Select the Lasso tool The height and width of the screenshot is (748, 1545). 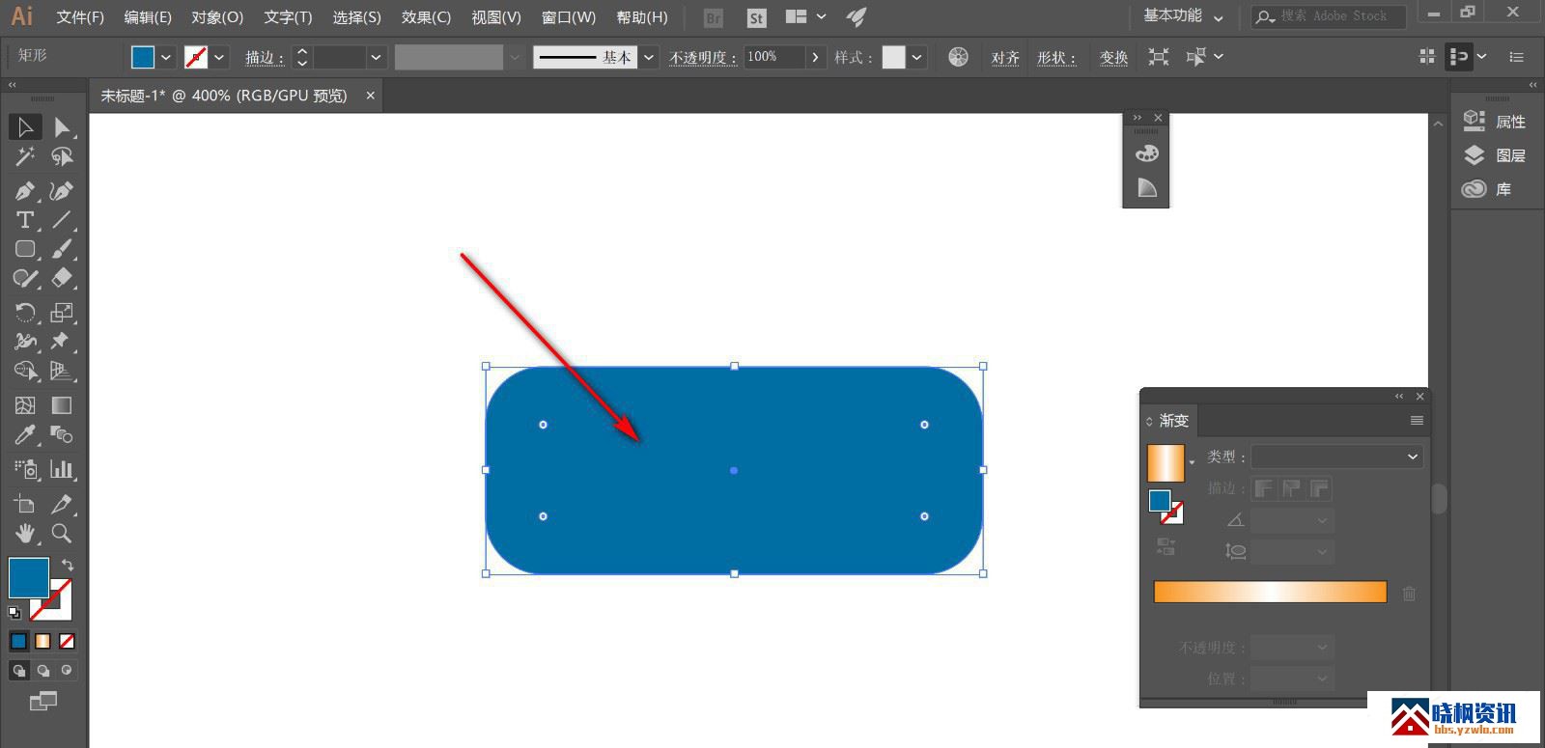tap(62, 156)
